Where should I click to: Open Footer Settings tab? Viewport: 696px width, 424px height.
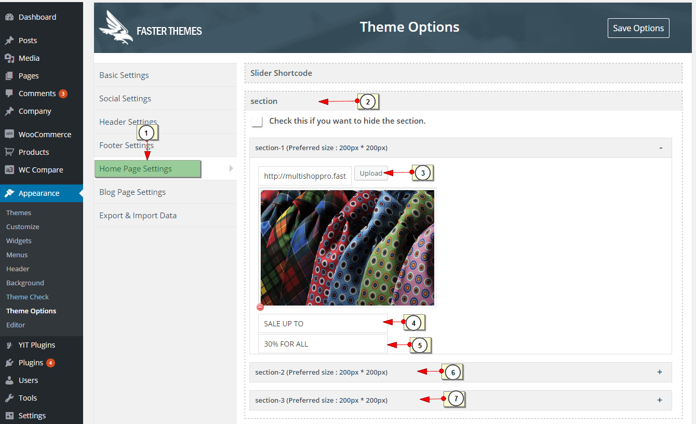[165, 145]
